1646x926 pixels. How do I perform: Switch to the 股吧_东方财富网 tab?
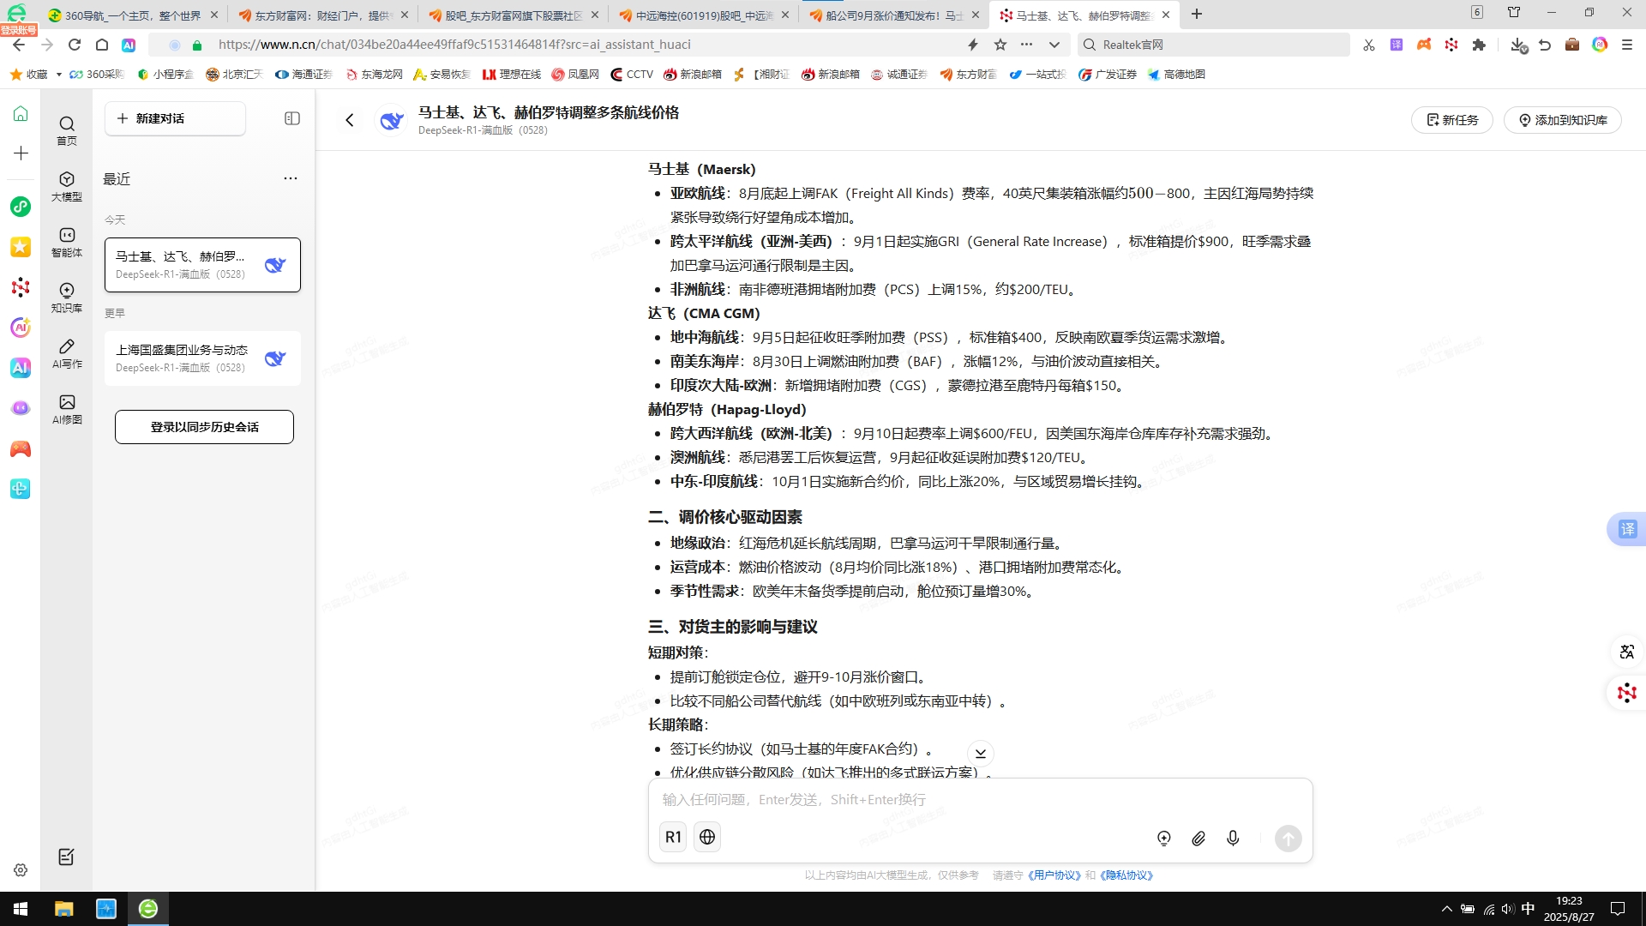514,15
